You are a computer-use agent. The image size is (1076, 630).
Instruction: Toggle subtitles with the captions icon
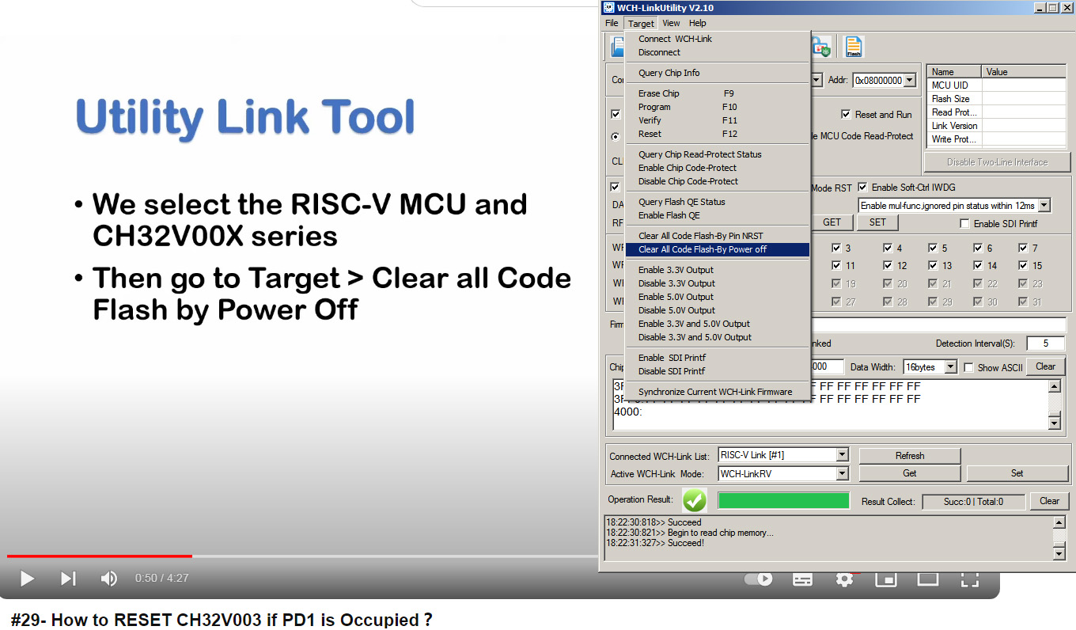802,579
